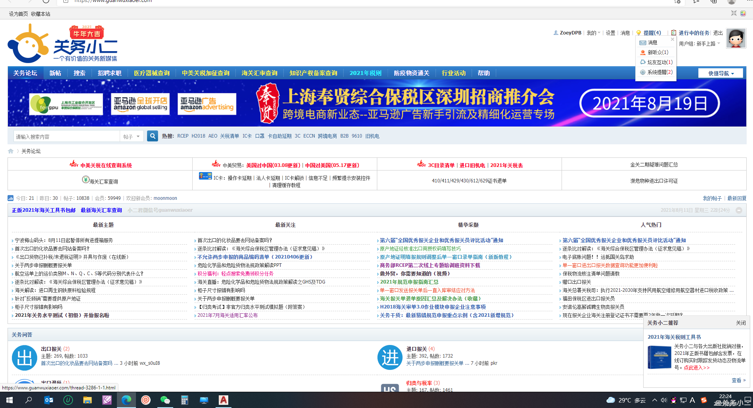Open 2021年税则 navigation tab

(x=365, y=73)
